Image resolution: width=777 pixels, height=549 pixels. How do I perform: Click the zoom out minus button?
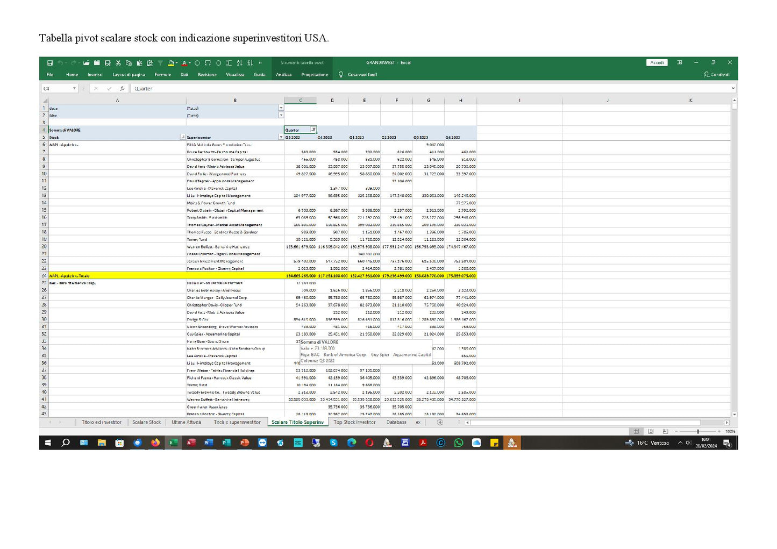point(676,431)
